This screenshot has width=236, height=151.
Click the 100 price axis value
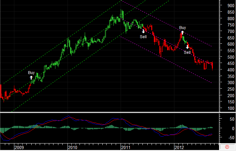point(231,109)
